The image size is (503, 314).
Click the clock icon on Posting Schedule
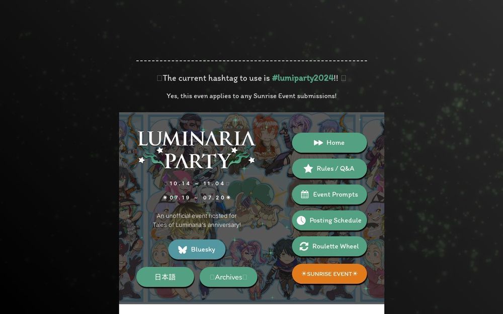[301, 221]
